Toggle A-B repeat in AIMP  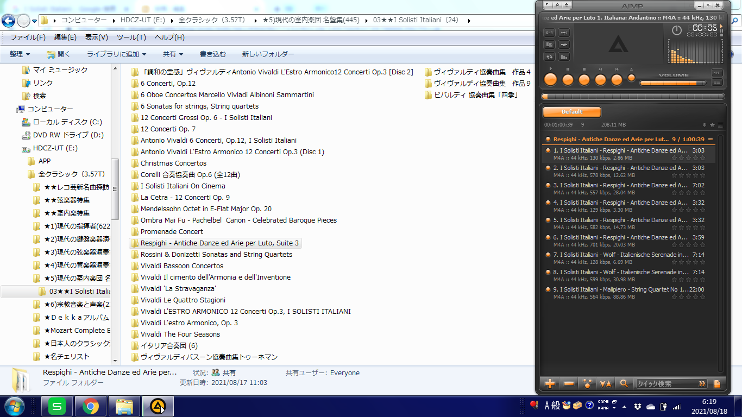tap(549, 33)
